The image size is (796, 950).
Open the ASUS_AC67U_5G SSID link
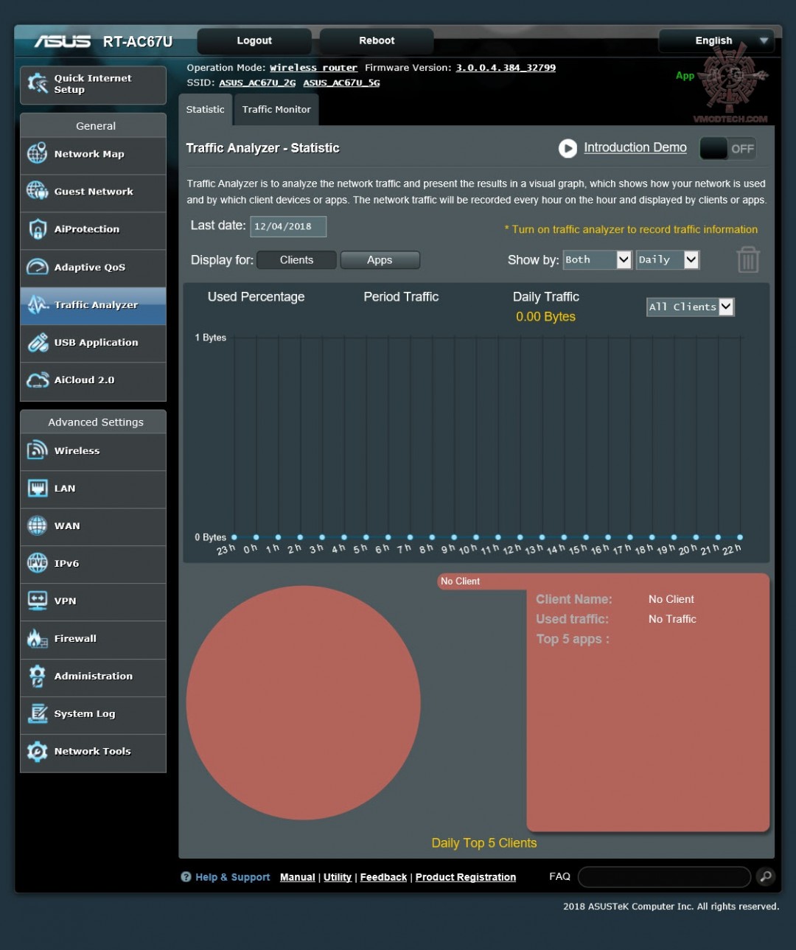tap(341, 83)
